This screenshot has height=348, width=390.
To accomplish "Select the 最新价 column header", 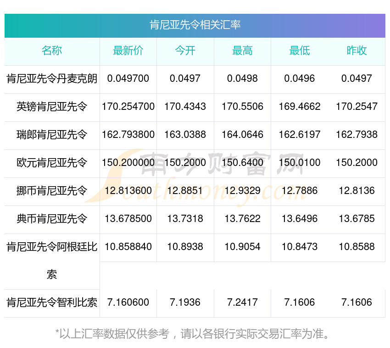I will pos(128,51).
